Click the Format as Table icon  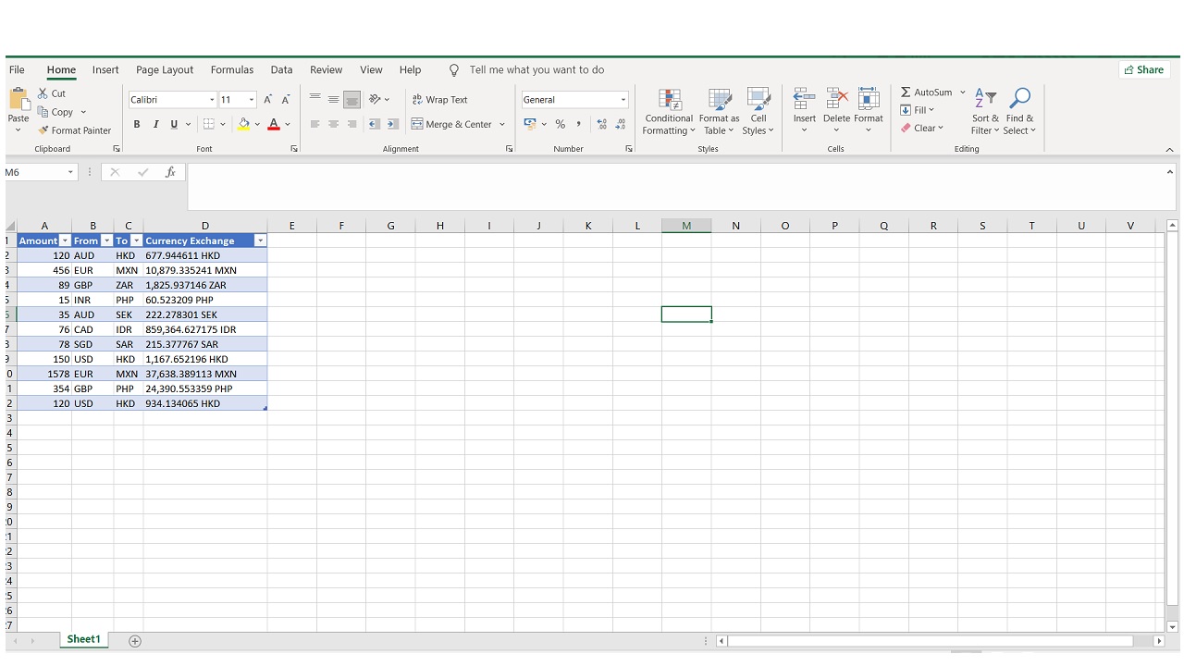pos(719,100)
